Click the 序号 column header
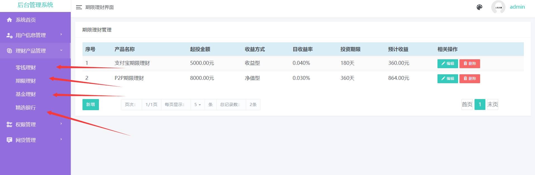The width and height of the screenshot is (535, 175). coord(90,49)
